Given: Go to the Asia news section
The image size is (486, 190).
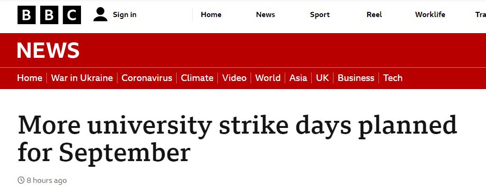Looking at the screenshot, I should [298, 78].
